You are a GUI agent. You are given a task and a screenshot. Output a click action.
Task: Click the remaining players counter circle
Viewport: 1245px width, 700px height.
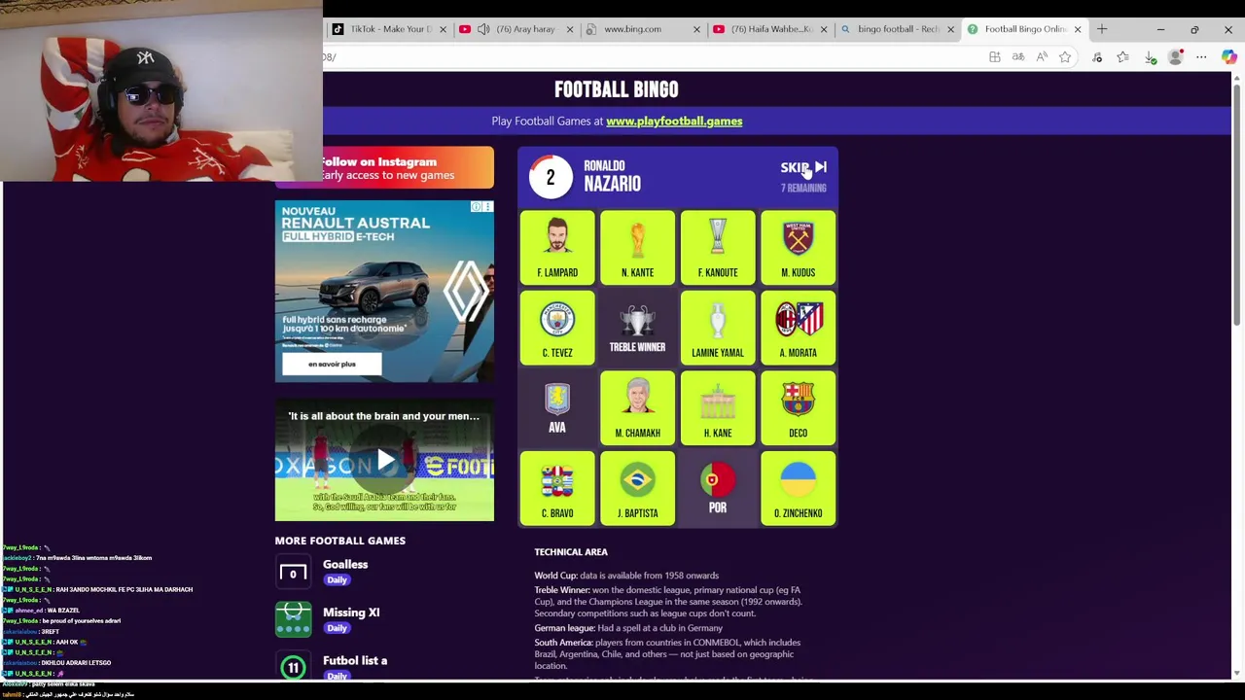click(x=551, y=177)
